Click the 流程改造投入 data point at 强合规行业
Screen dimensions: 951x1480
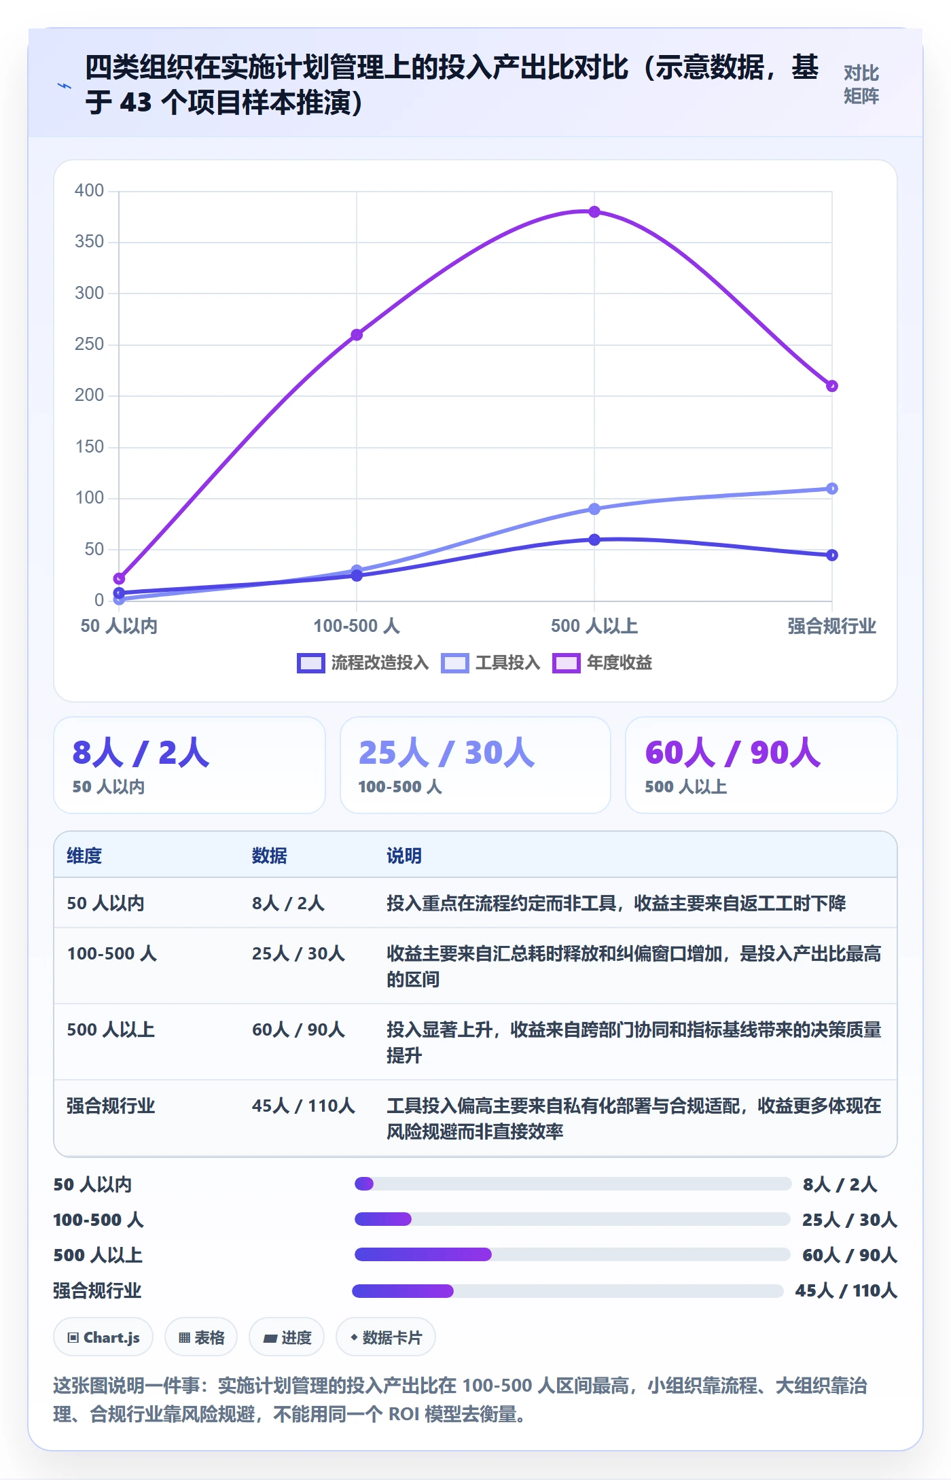(832, 555)
